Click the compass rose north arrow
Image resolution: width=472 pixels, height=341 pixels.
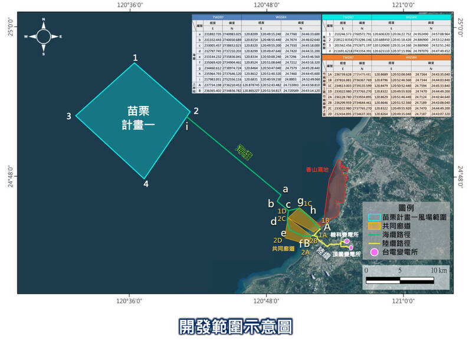pos(44,25)
